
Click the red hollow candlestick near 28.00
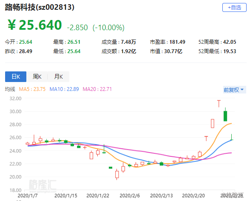[213, 123]
